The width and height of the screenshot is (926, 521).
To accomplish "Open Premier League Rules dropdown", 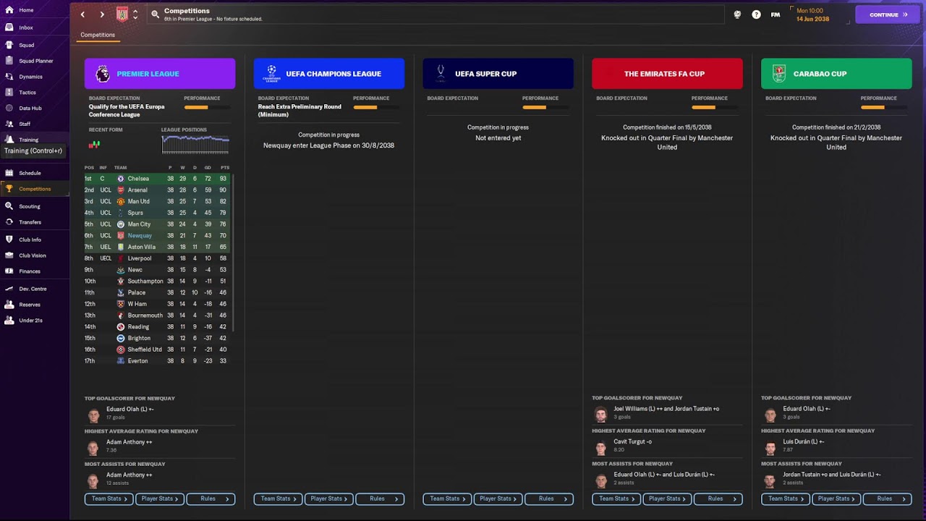I will click(x=211, y=499).
